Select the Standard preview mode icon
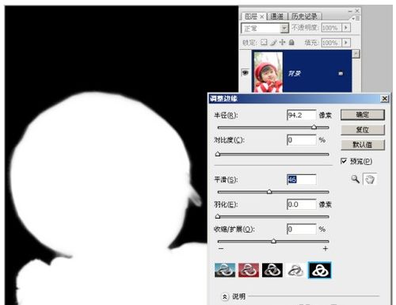The height and width of the screenshot is (305, 396). 225,270
